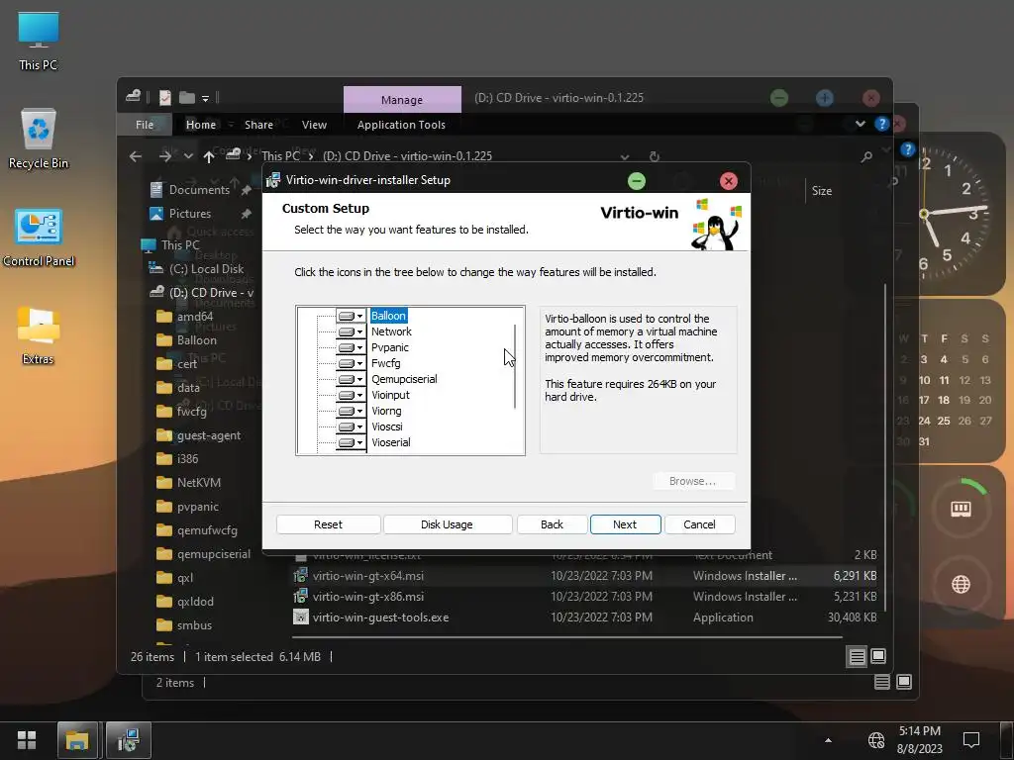Image resolution: width=1014 pixels, height=760 pixels.
Task: Open the Vioinput feature install dropdown
Action: pyautogui.click(x=351, y=395)
